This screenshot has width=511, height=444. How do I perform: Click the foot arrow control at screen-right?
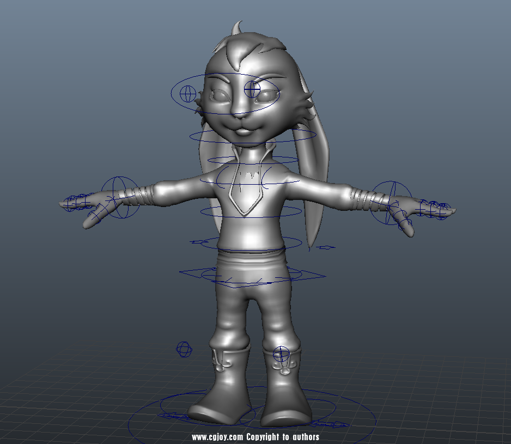click(333, 423)
